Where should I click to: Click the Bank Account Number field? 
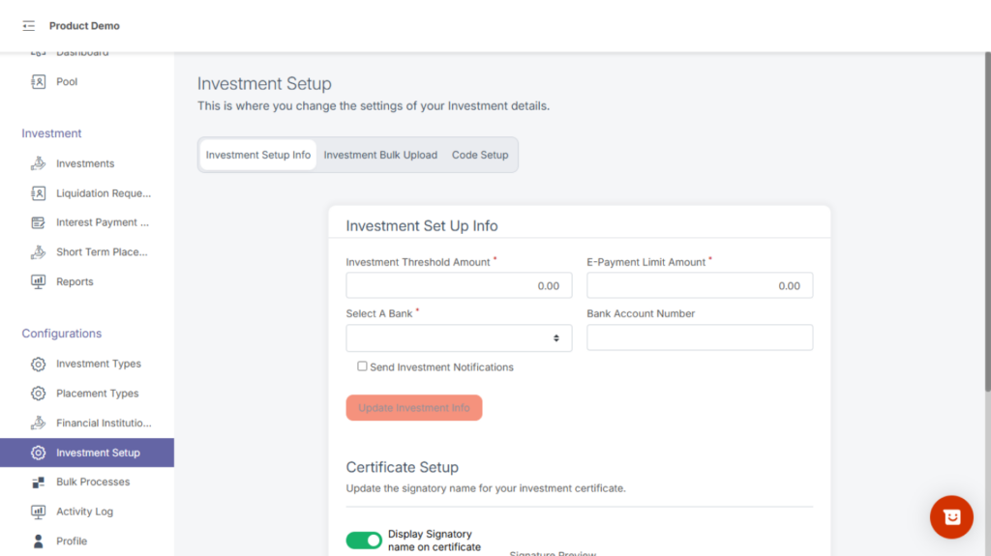coord(699,337)
